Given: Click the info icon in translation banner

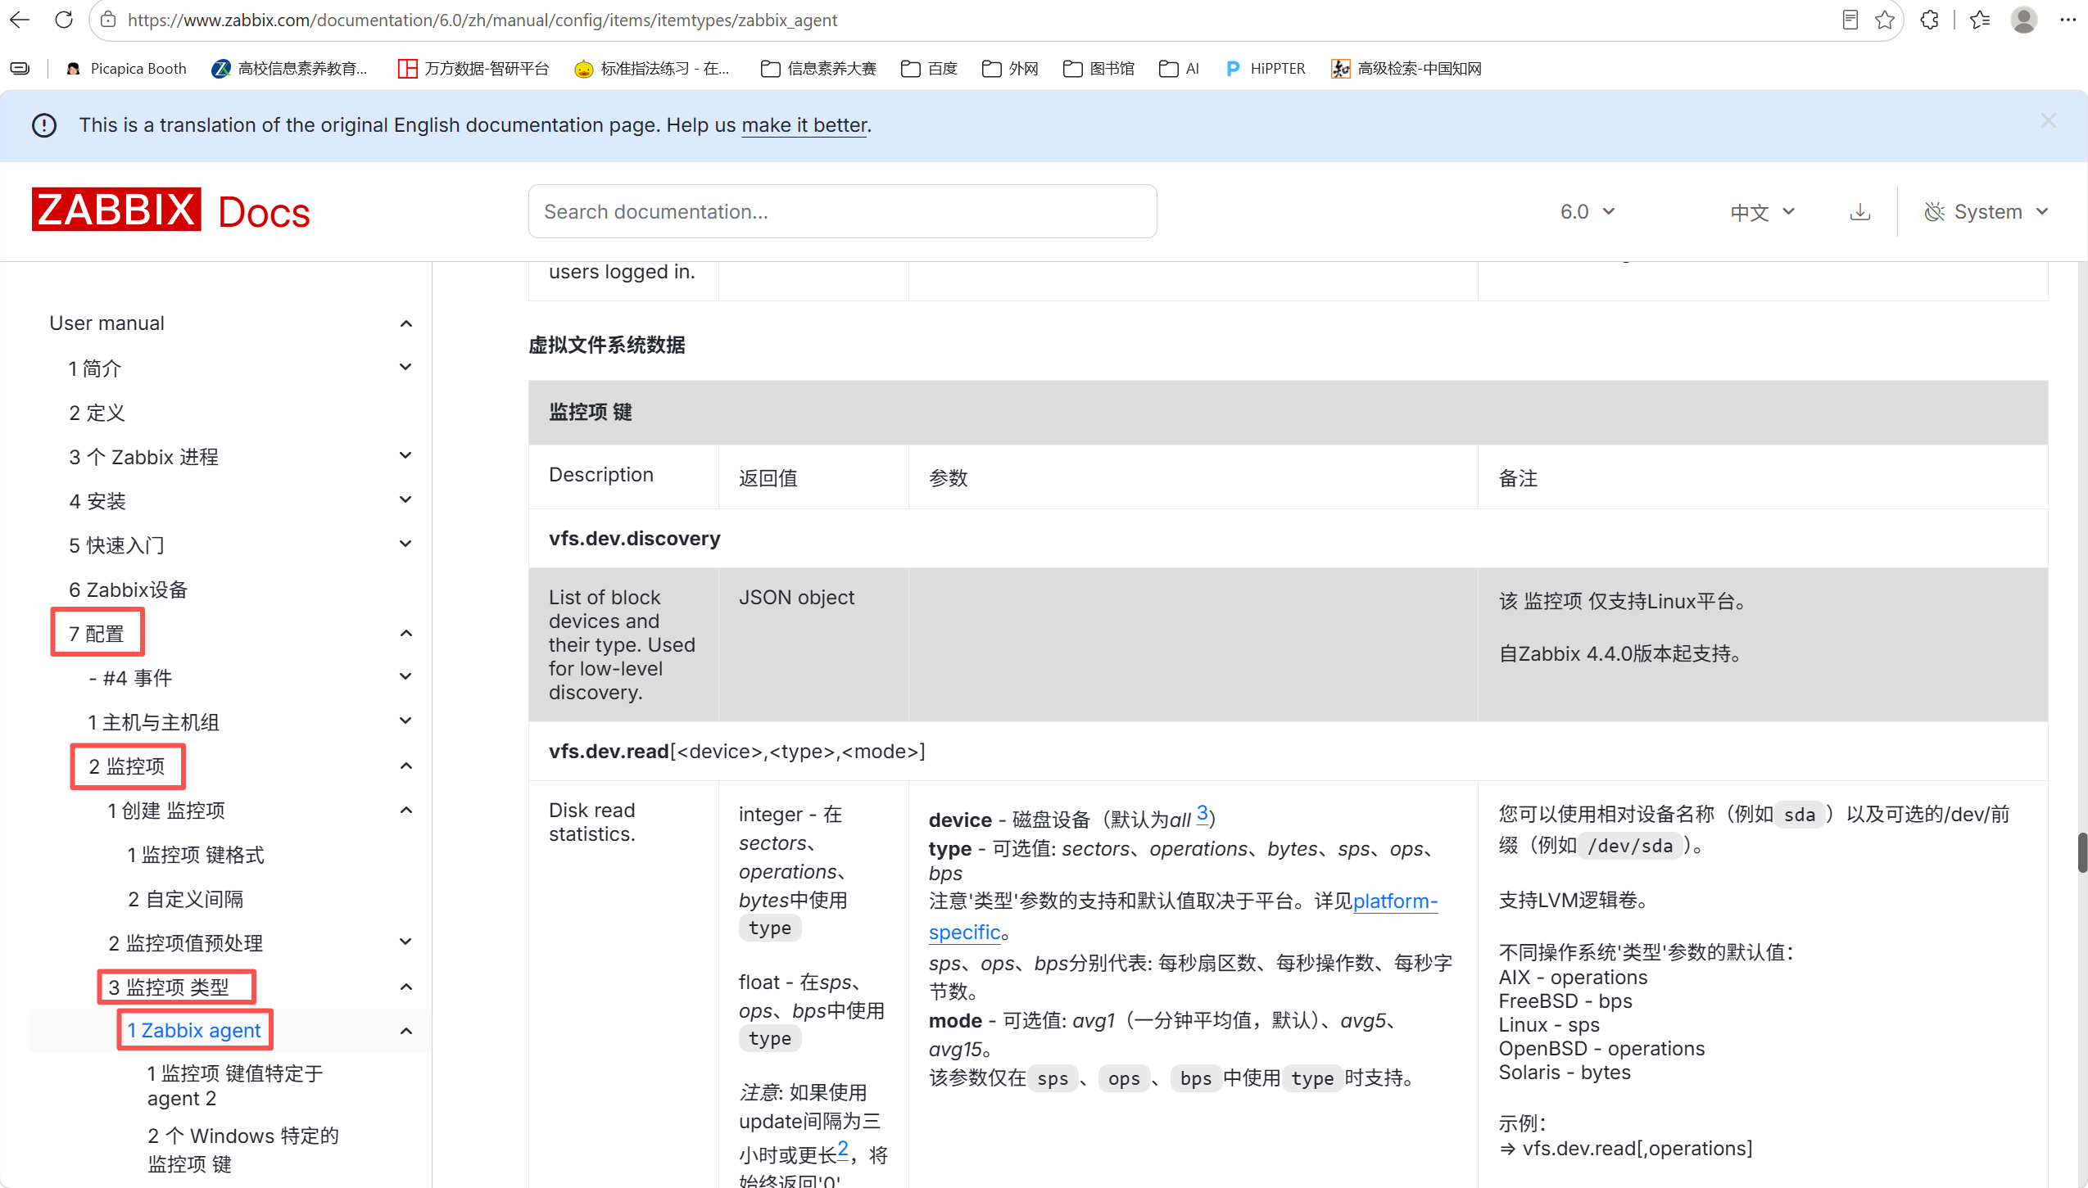Looking at the screenshot, I should tap(44, 125).
